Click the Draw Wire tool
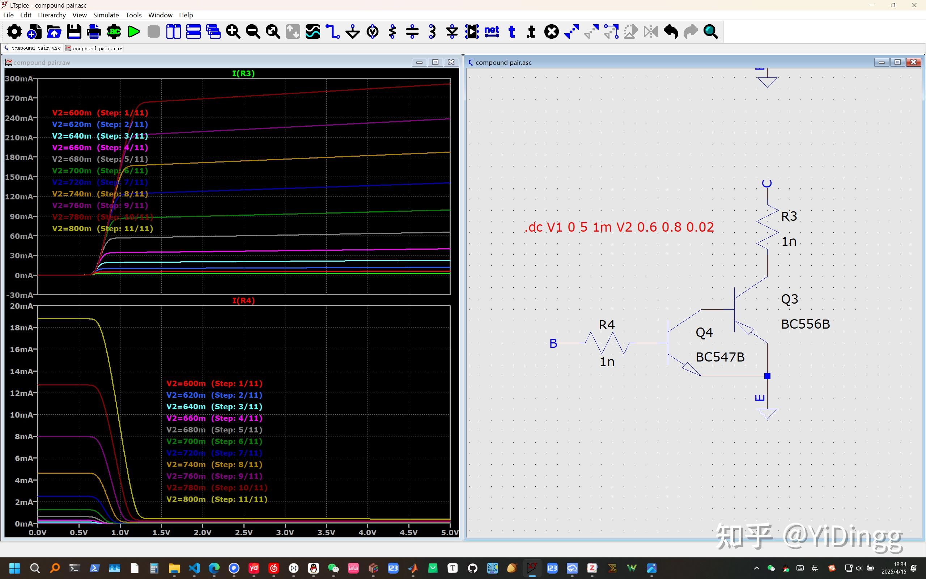The width and height of the screenshot is (926, 579). [332, 32]
